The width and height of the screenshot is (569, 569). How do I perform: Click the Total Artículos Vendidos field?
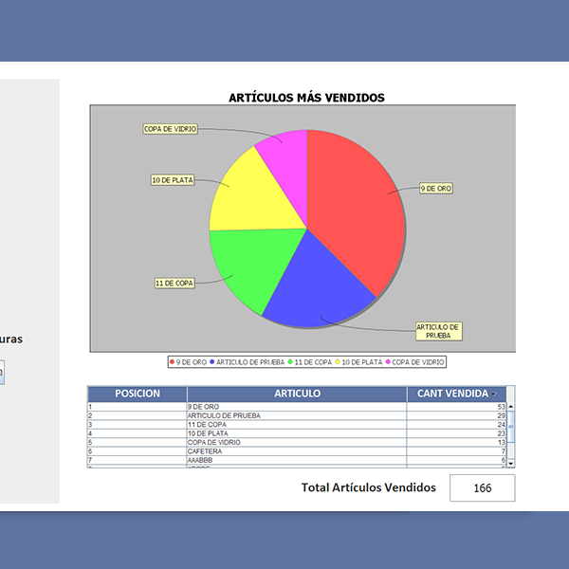(482, 488)
